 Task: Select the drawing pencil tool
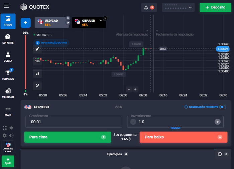tap(37, 49)
